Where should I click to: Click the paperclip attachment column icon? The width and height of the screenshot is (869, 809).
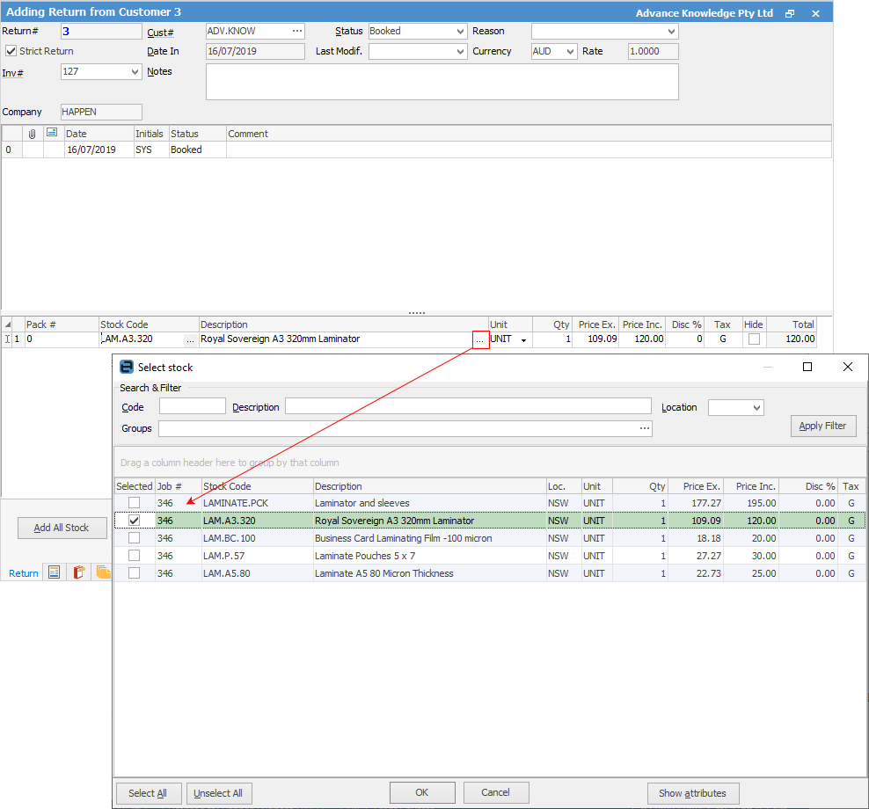click(x=33, y=134)
